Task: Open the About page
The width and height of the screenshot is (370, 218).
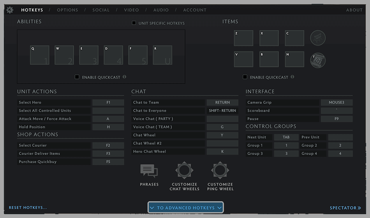Action: [354, 10]
